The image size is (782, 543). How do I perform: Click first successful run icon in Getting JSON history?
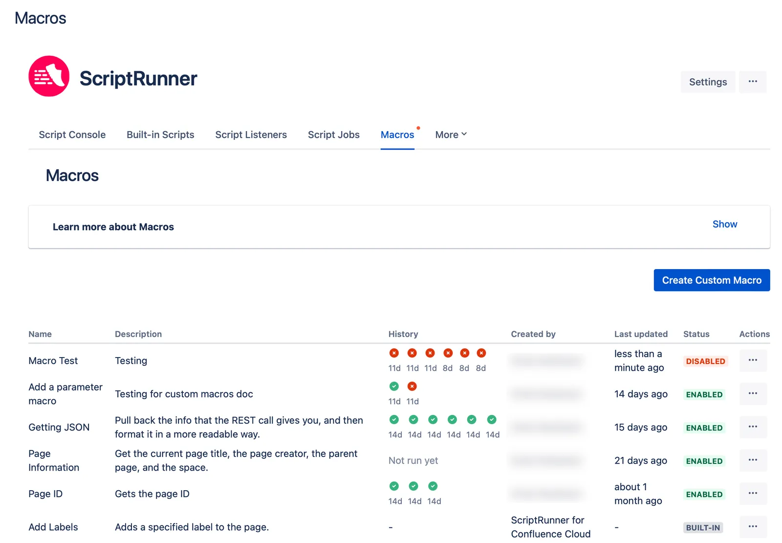tap(394, 419)
